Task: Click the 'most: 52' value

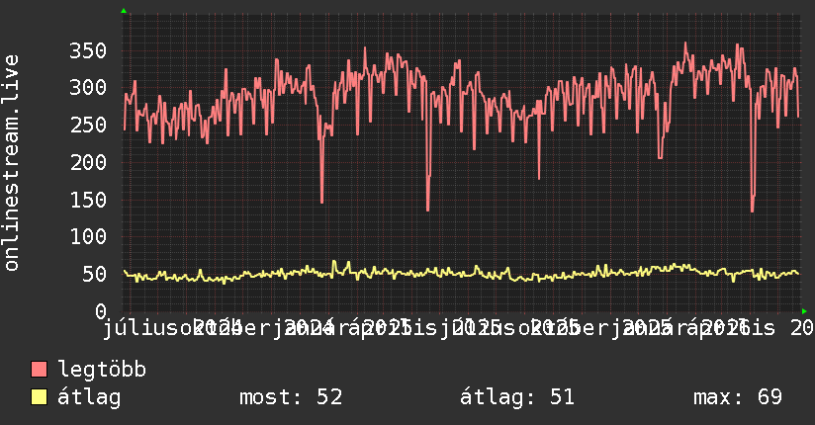Action: (291, 397)
